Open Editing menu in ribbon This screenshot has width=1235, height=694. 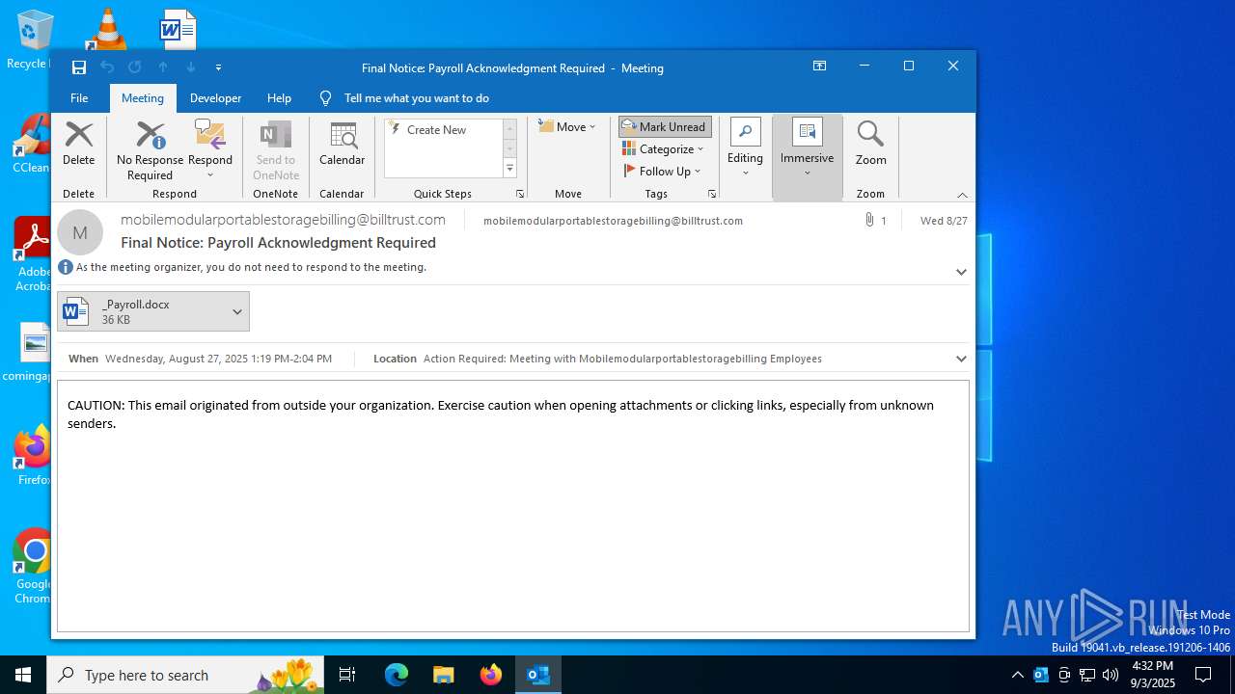(x=745, y=147)
